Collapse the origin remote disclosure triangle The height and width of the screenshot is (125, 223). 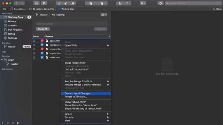coord(2,60)
